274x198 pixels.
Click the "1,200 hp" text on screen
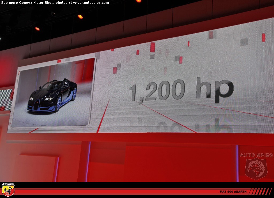coord(182,90)
